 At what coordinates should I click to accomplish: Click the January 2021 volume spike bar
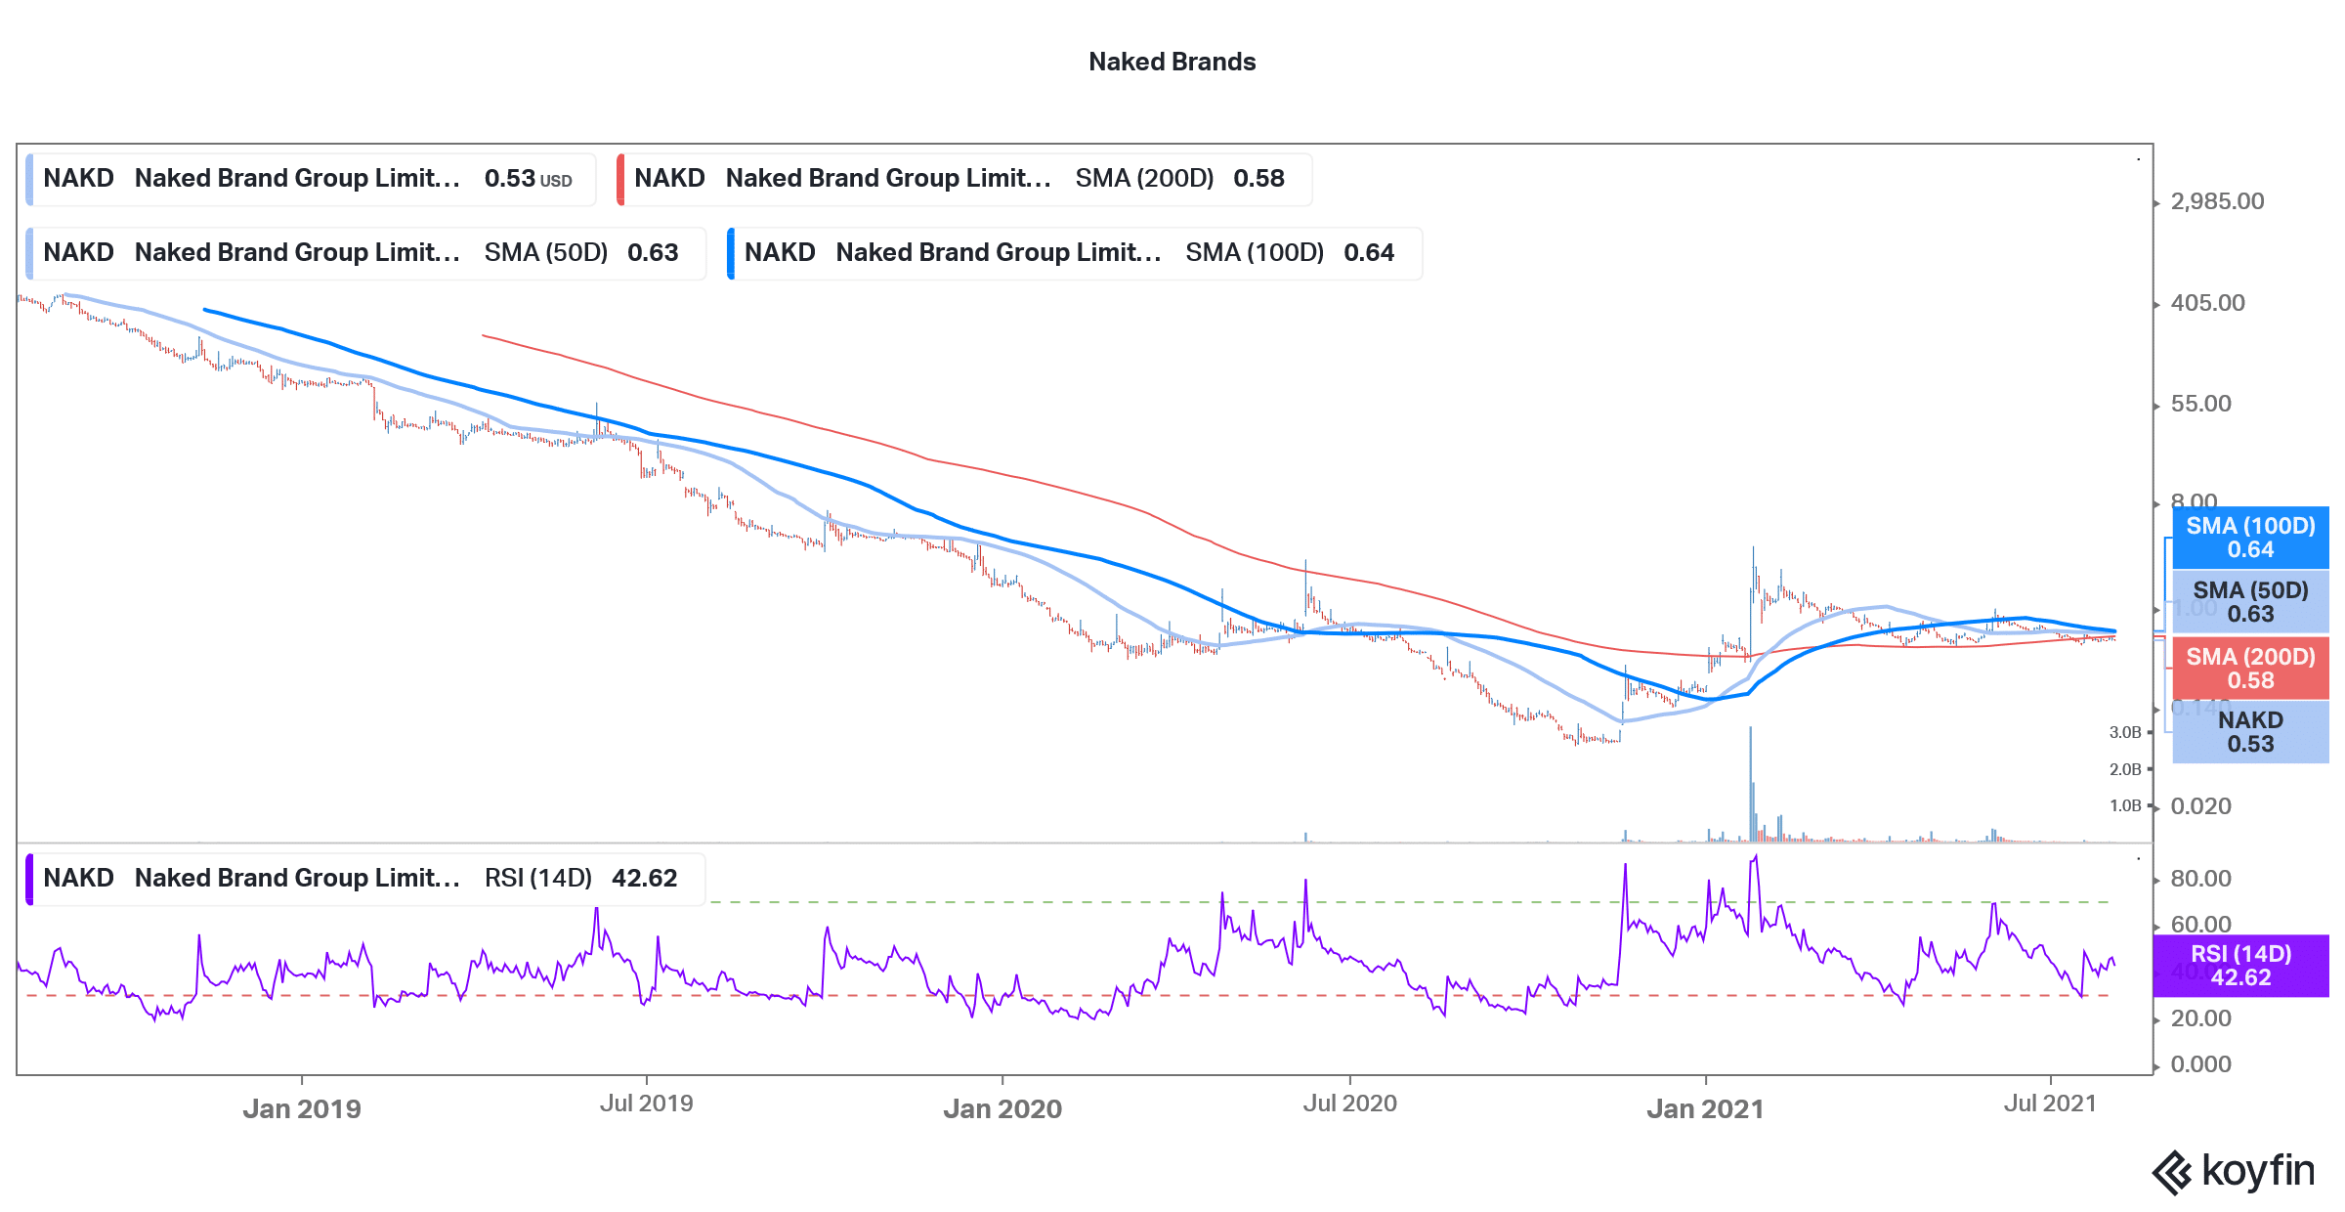click(x=1750, y=784)
